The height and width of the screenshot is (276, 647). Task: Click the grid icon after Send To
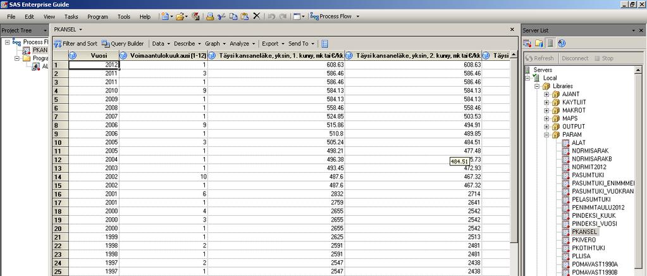point(324,44)
